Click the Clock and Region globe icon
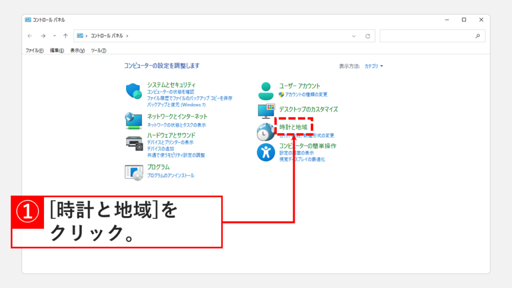 265,132
